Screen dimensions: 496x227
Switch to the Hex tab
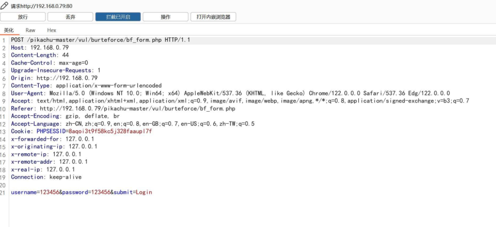click(52, 30)
